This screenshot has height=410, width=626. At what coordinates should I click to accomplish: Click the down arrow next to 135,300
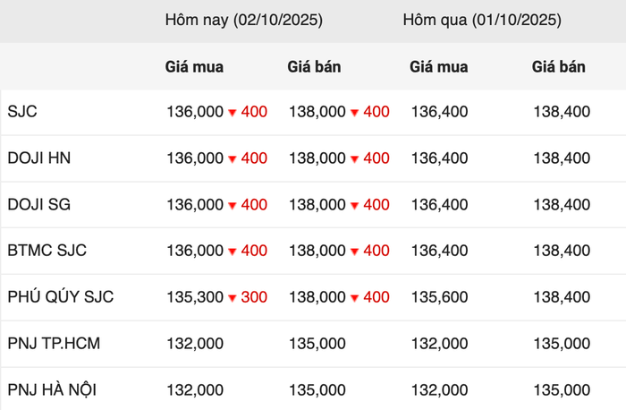pyautogui.click(x=232, y=298)
